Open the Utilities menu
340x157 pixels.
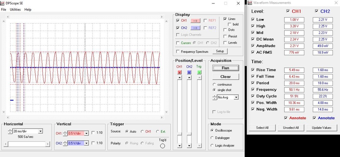[x=15, y=9]
